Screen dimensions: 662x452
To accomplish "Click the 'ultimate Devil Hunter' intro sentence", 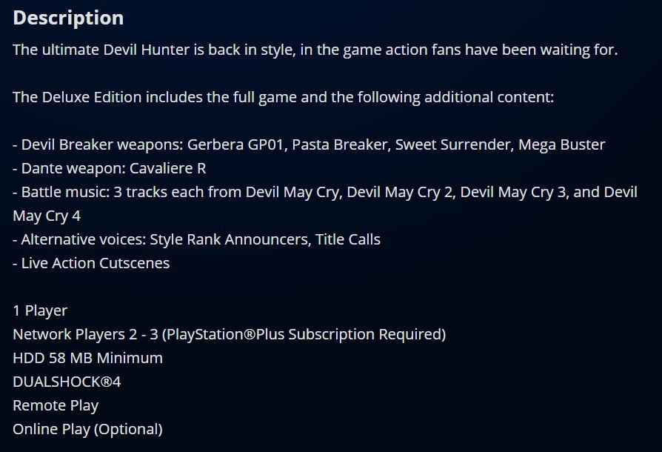I will pos(315,50).
